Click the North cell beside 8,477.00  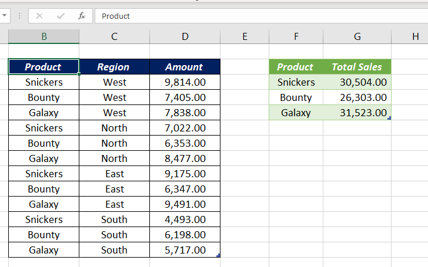115,158
